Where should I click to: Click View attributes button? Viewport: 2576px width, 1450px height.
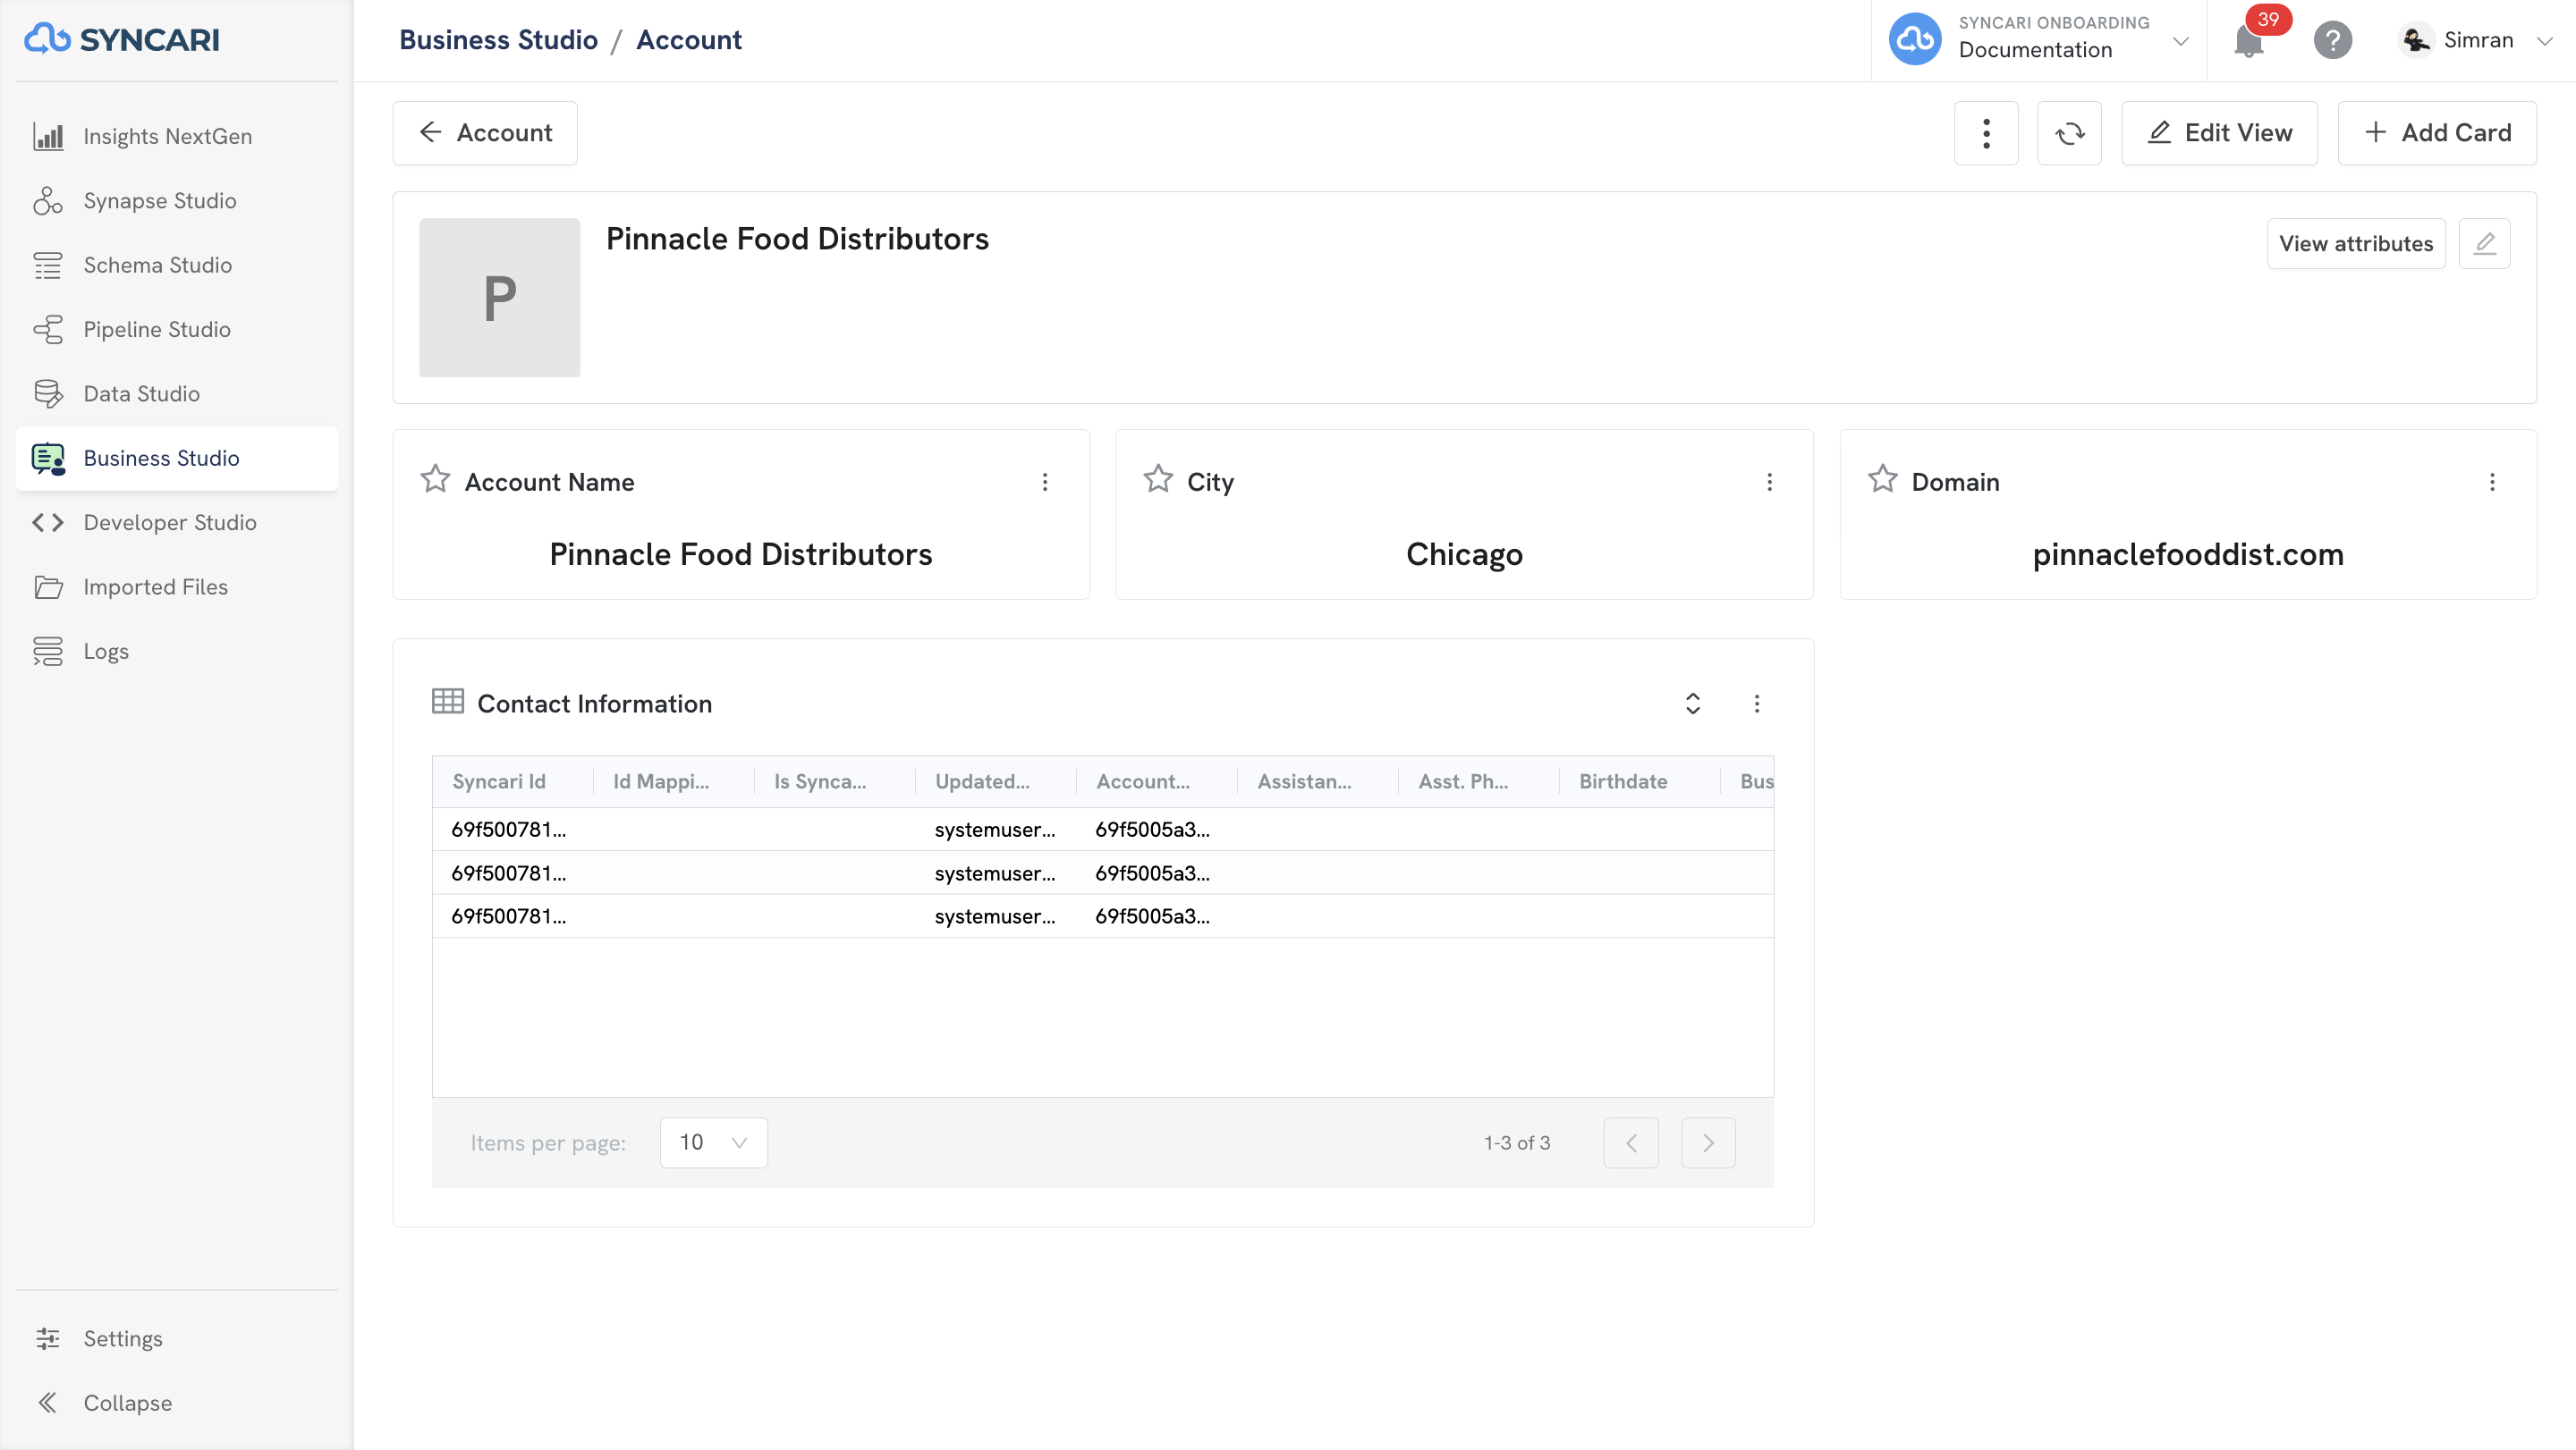[x=2356, y=244]
